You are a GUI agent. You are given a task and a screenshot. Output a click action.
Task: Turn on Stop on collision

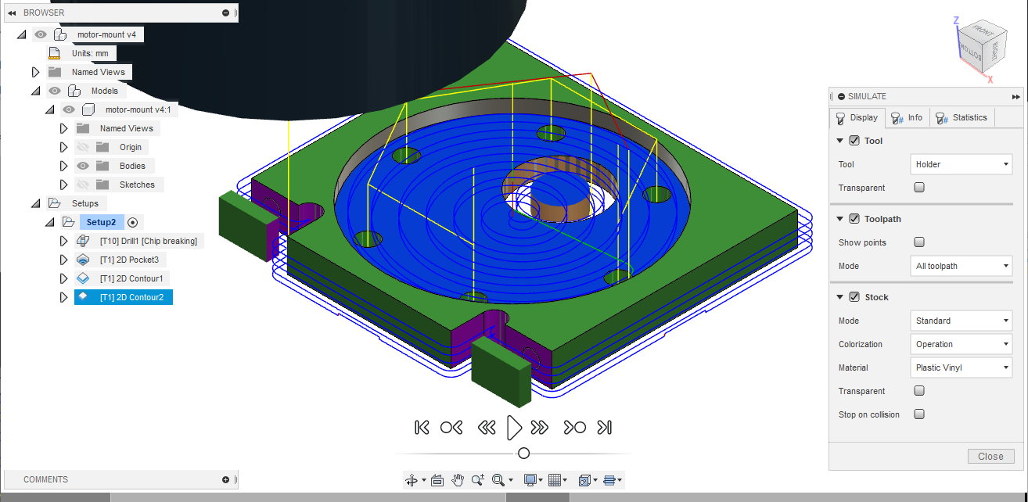click(919, 414)
